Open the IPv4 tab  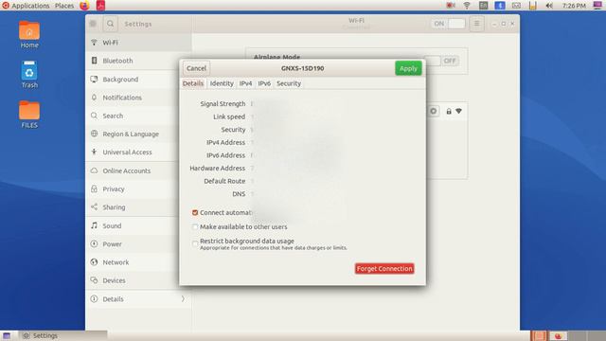(x=245, y=83)
